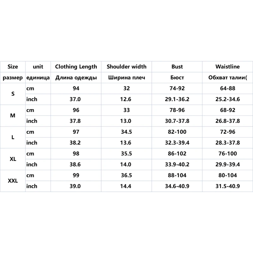Click the 'Bust' column header

click(177, 67)
